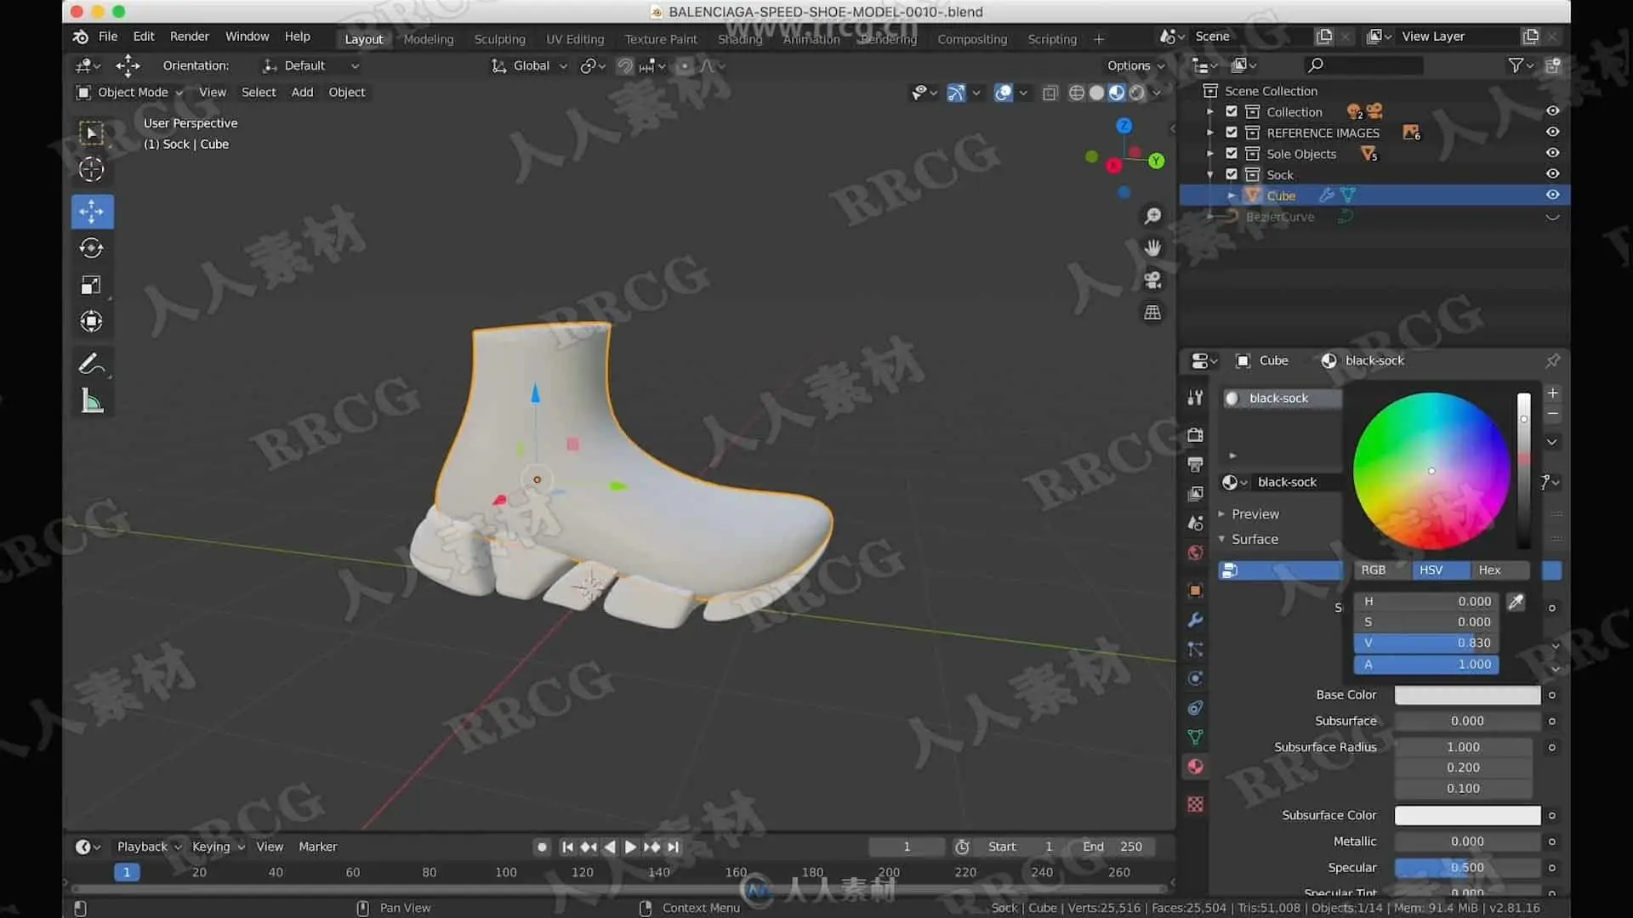Click the eyedropper next to hue field
The image size is (1633, 918).
pos(1516,602)
